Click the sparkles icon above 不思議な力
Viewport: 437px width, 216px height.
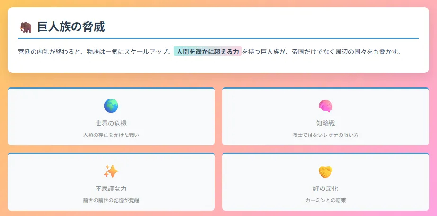(111, 171)
